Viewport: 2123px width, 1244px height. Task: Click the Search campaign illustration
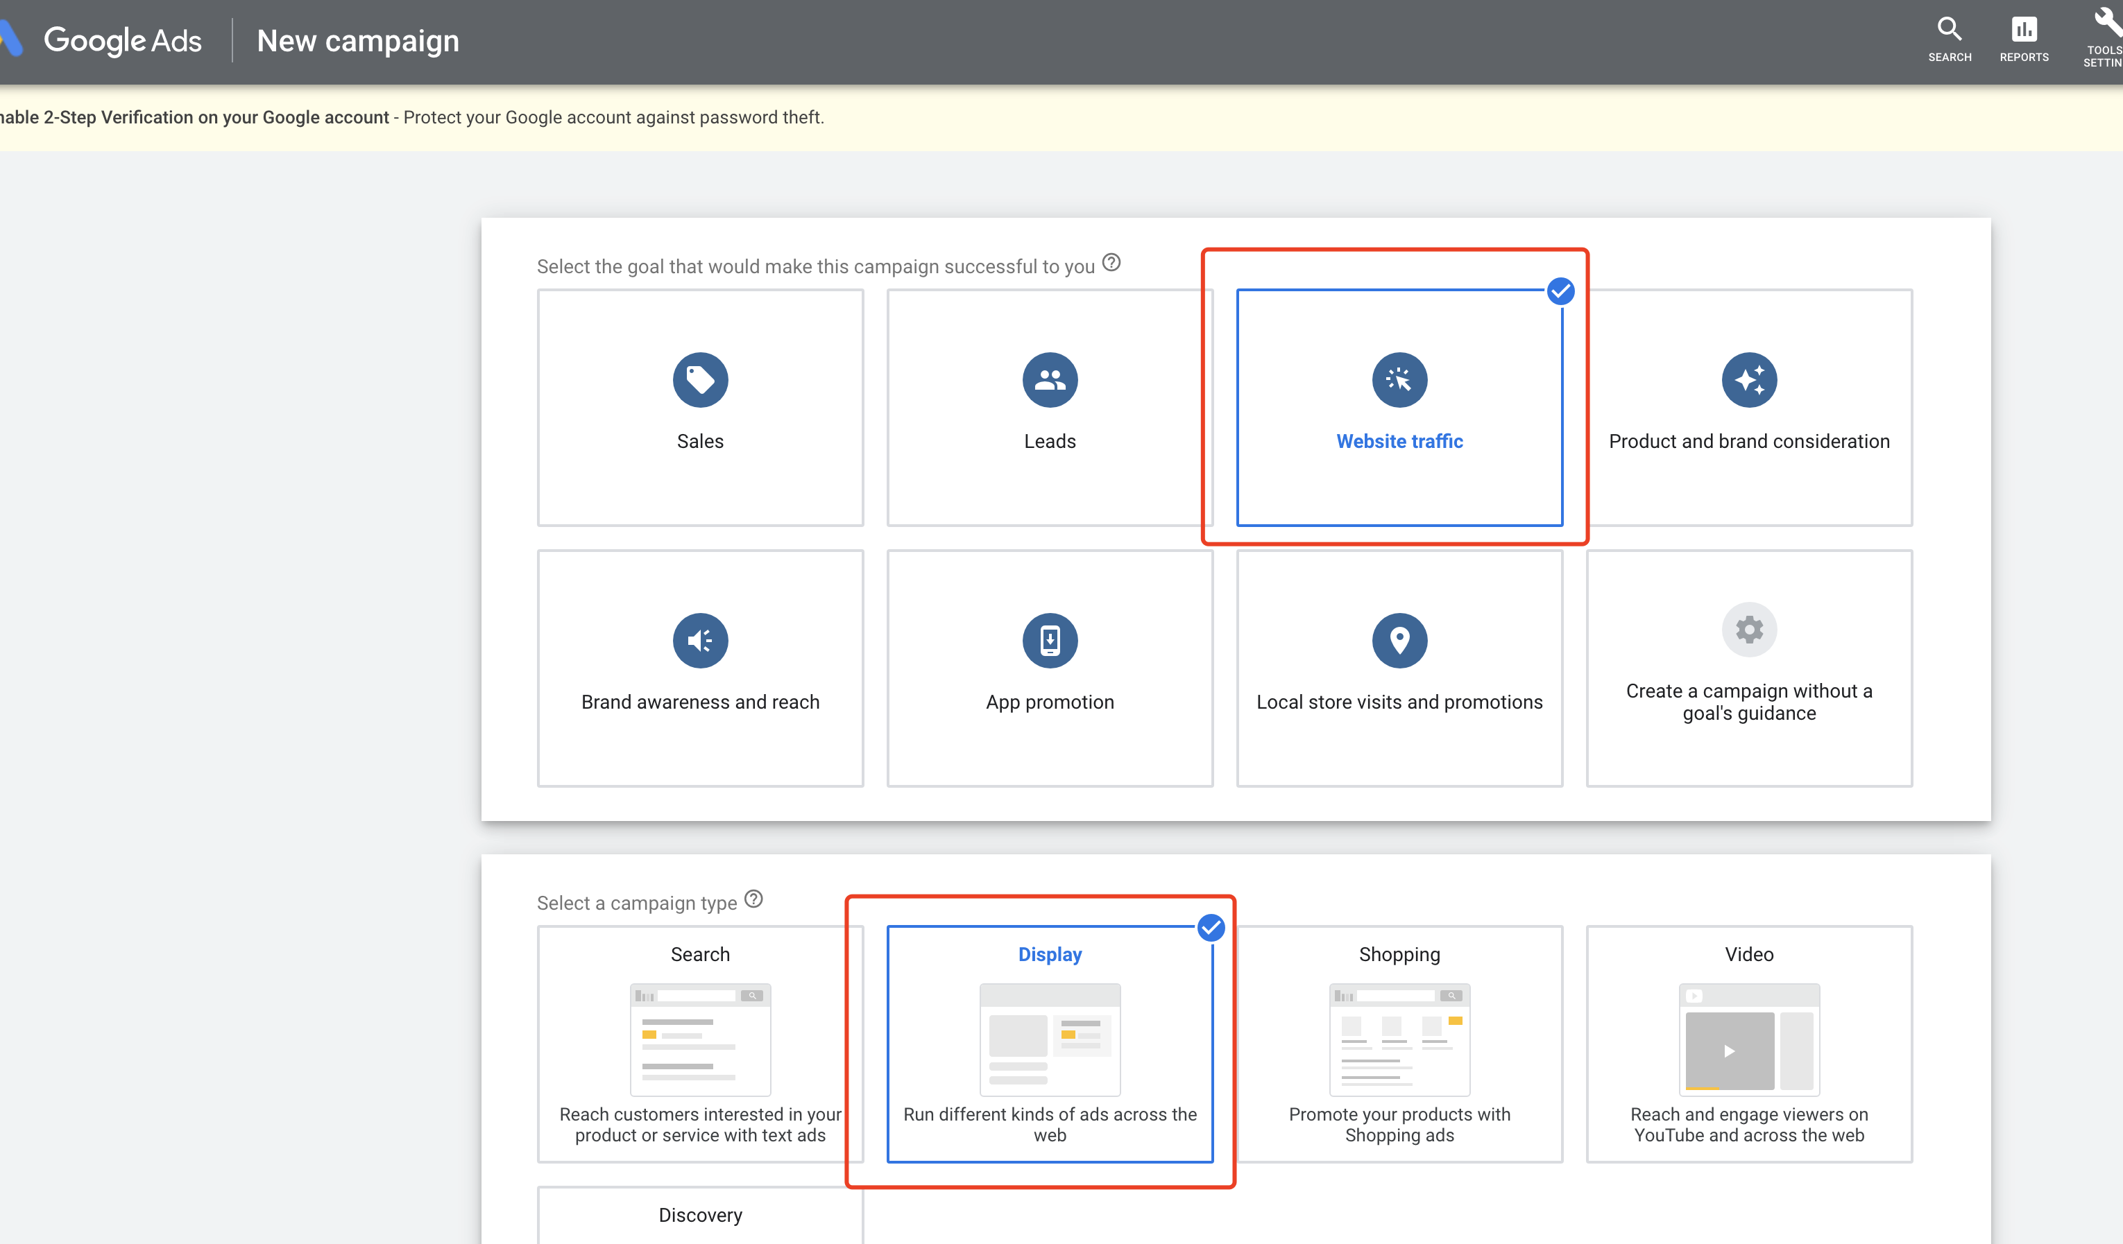coord(700,1039)
